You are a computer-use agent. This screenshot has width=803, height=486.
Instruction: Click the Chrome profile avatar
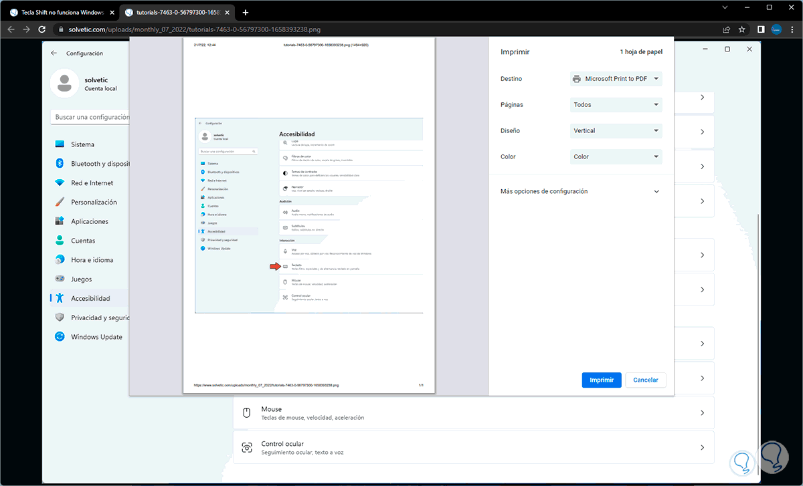[776, 29]
